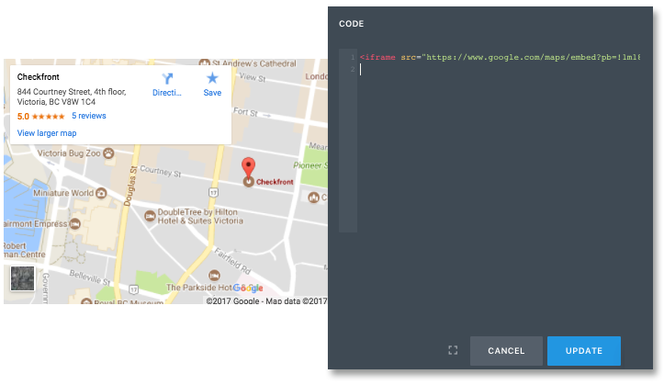Open the 5 reviews link

[x=88, y=116]
